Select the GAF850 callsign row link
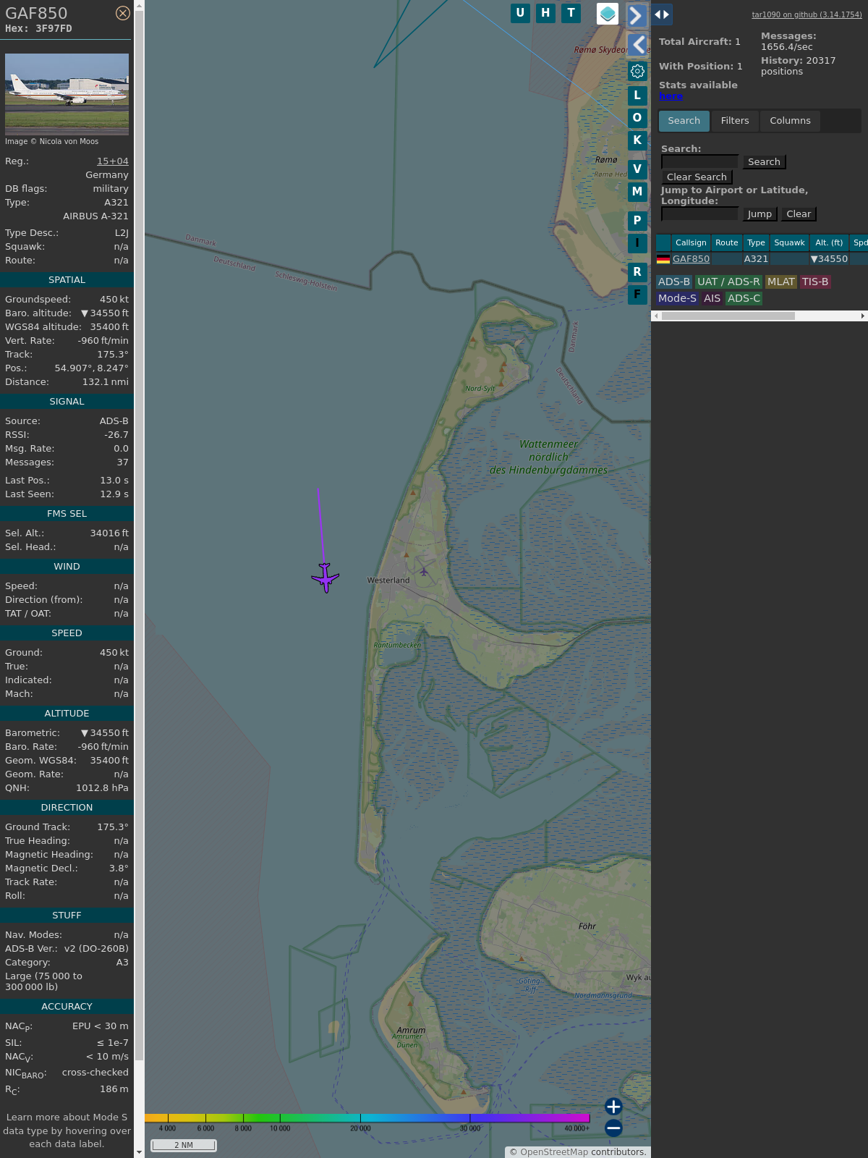Image resolution: width=868 pixels, height=1158 pixels. pyautogui.click(x=691, y=259)
